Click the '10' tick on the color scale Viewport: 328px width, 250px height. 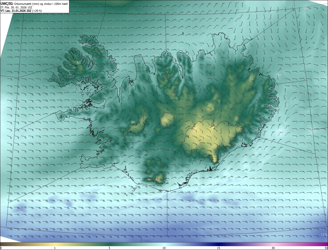click(x=164, y=248)
